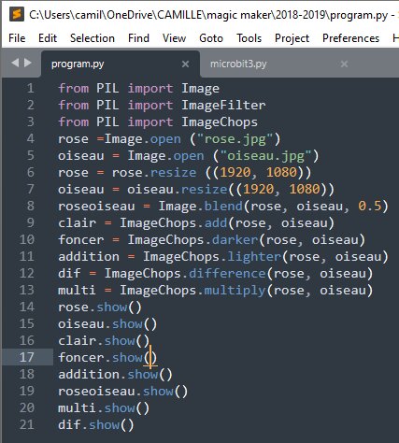Image resolution: width=399 pixels, height=443 pixels.
Task: Open the View menu
Action: pyautogui.click(x=174, y=38)
